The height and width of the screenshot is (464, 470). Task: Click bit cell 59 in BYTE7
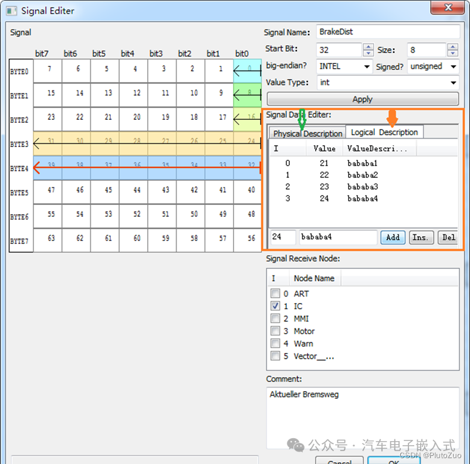tap(163, 240)
